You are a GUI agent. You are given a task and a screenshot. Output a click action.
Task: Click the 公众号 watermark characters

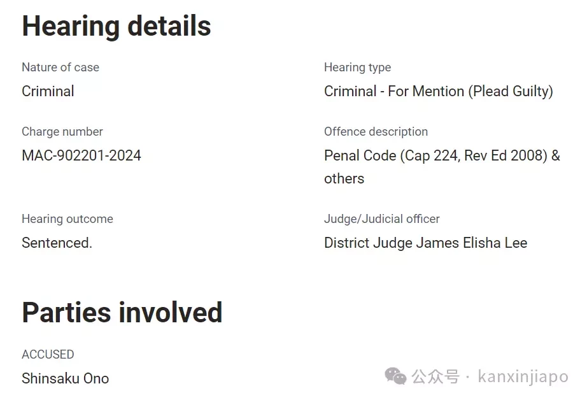(435, 377)
